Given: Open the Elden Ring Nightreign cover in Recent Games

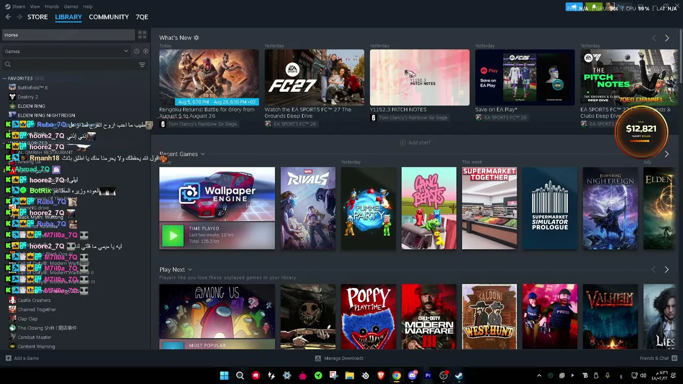Looking at the screenshot, I should tap(610, 208).
